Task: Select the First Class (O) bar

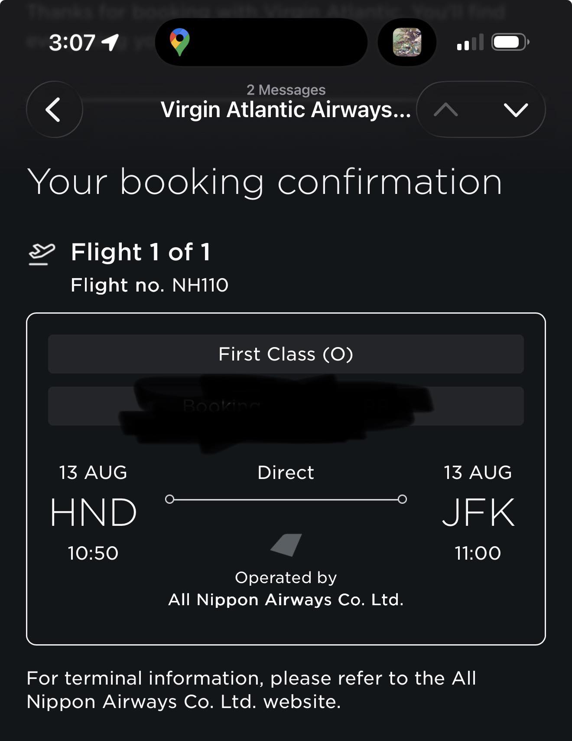Action: click(286, 354)
